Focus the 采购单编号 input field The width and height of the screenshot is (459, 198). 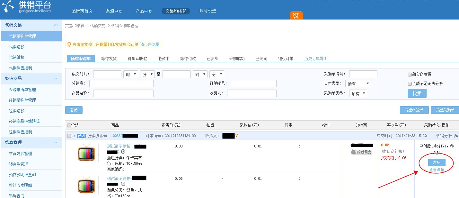coord(363,74)
